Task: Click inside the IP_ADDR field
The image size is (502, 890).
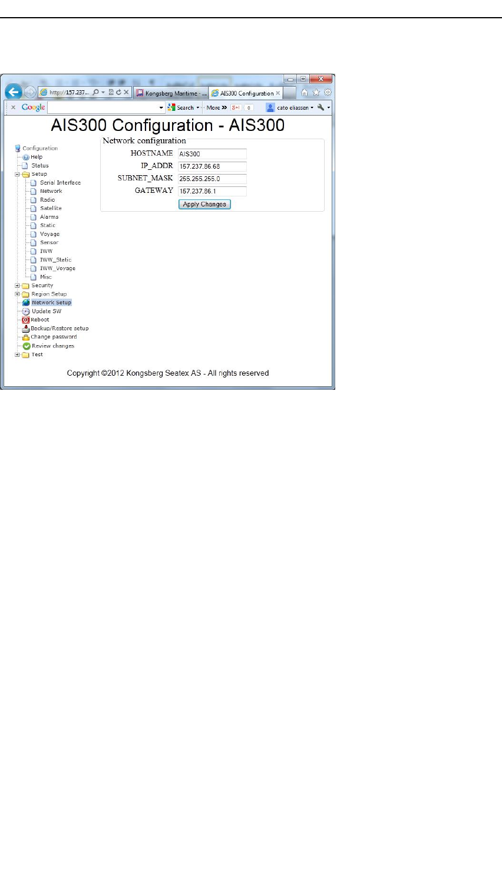Action: coord(212,166)
